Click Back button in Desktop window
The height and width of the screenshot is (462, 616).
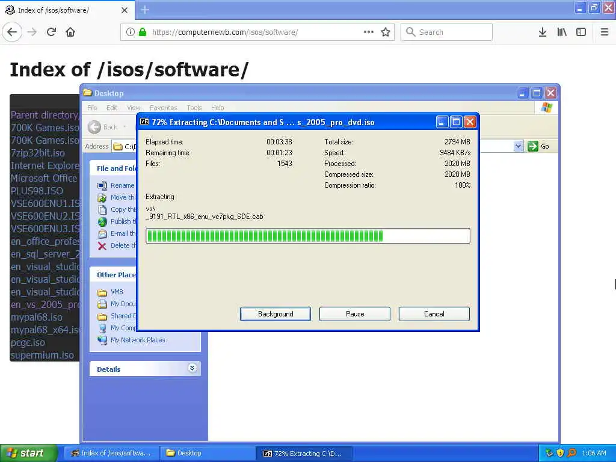coord(103,127)
